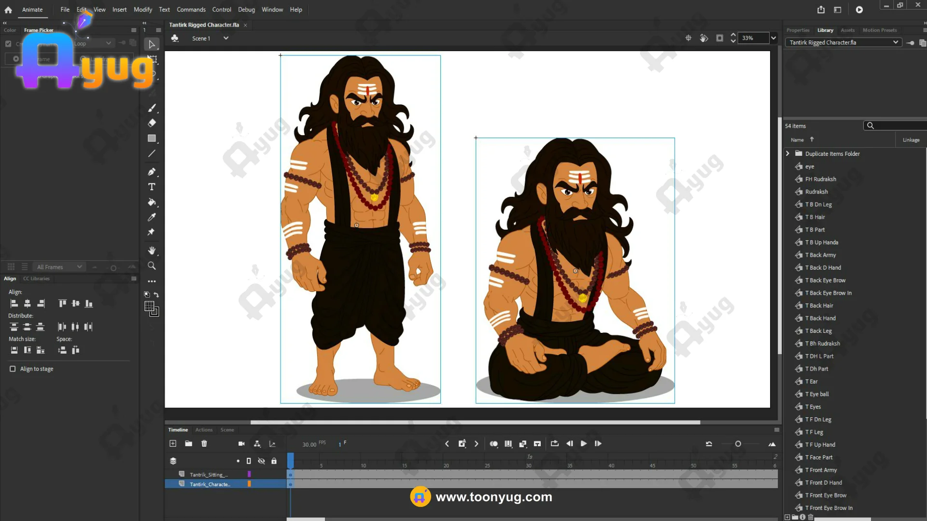Toggle lock all layers icon
The image size is (927, 521).
point(274,461)
